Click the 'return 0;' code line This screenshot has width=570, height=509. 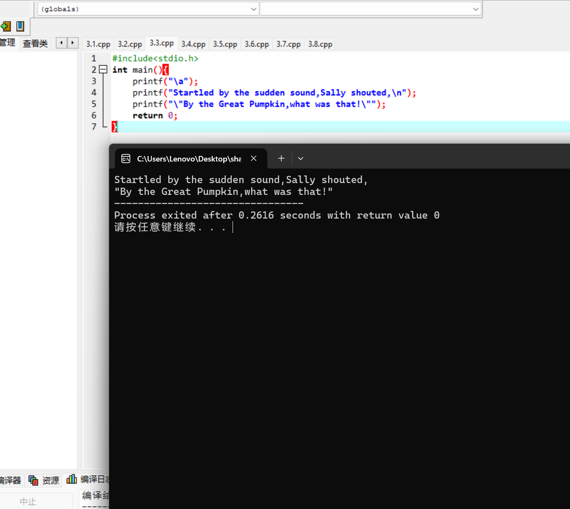point(155,115)
